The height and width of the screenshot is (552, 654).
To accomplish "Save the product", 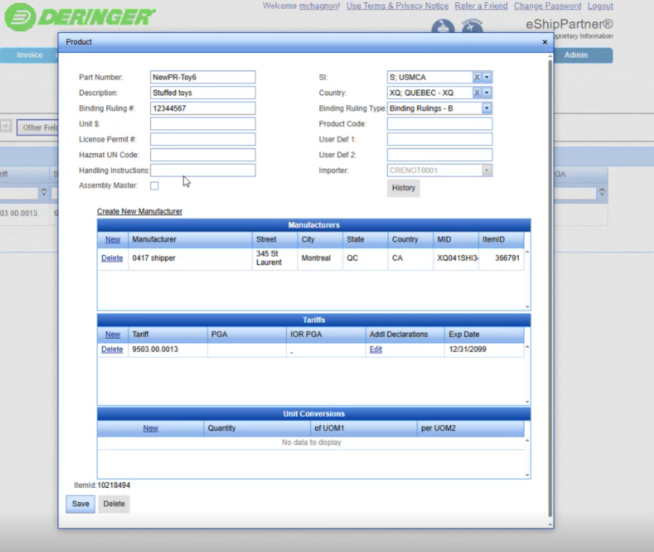I will pos(81,504).
